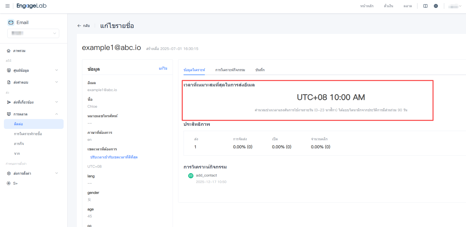Screen dimensions: 466x227
Task: Click the add_contact green activity icon
Action: click(191, 176)
